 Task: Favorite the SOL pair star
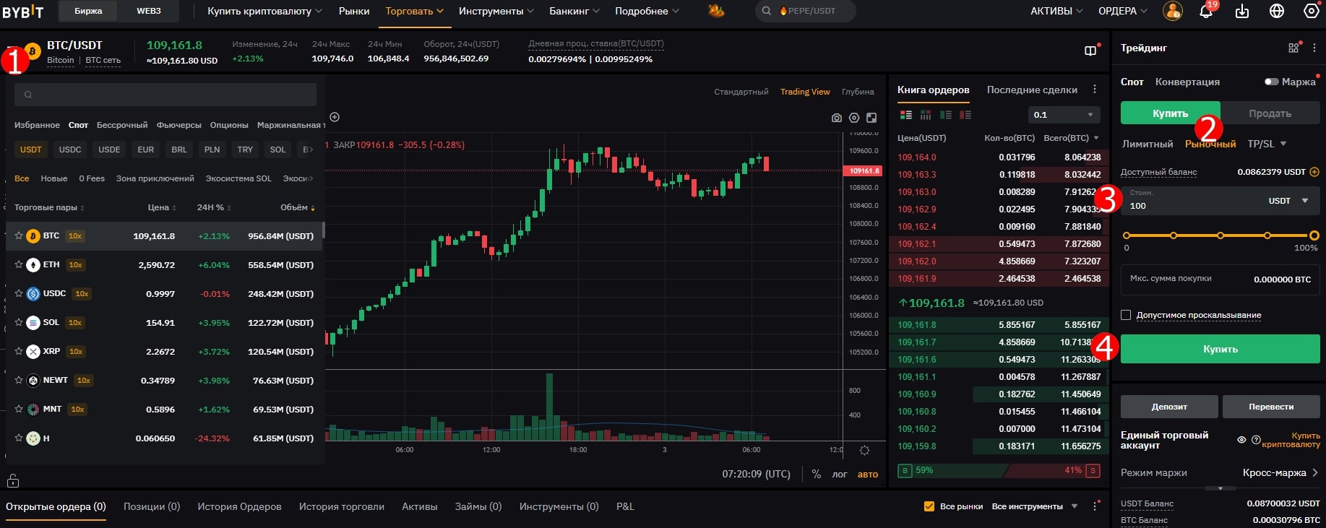coord(19,322)
